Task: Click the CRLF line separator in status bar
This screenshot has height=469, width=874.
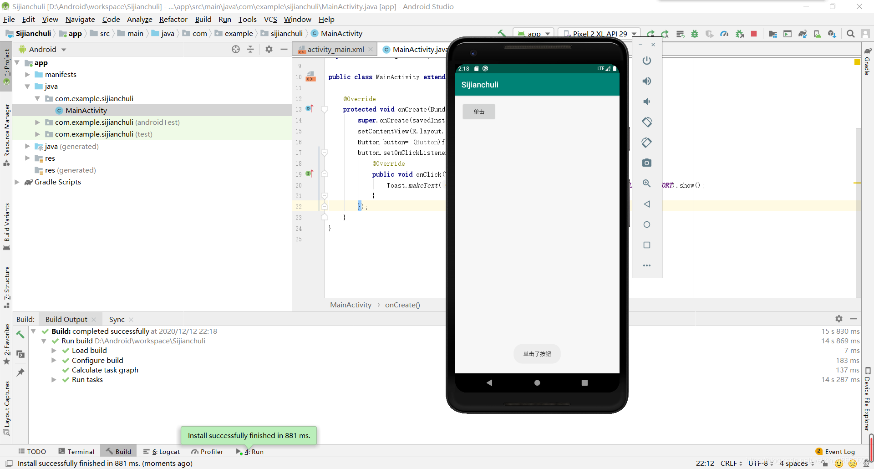Action: tap(731, 464)
